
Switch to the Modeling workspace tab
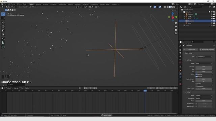(38, 4)
